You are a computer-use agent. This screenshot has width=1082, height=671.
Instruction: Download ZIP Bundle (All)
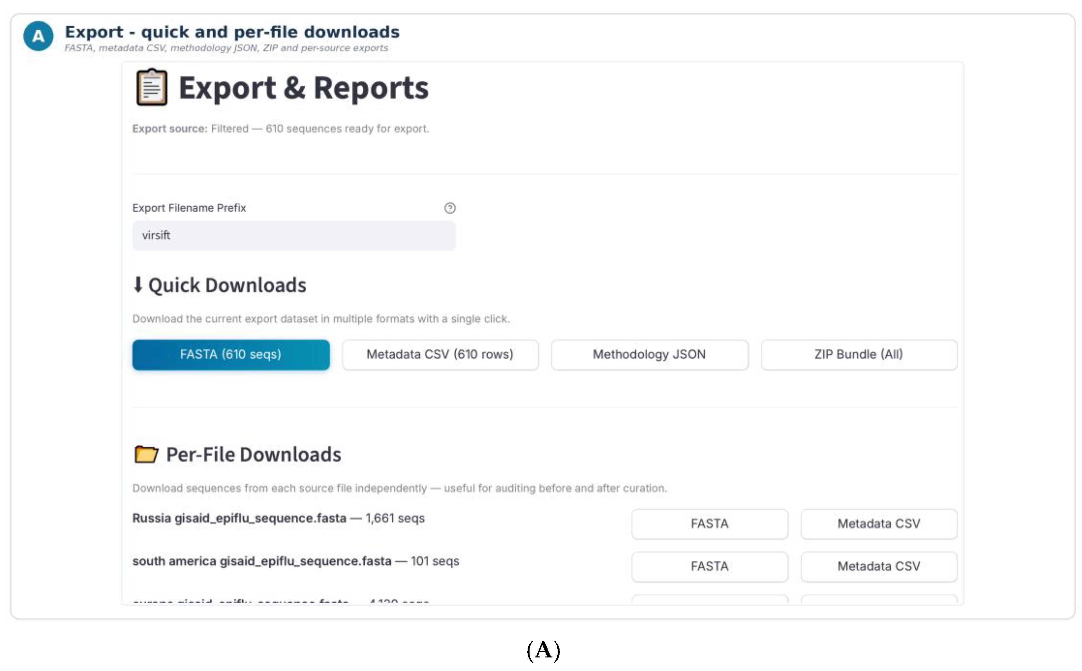[x=859, y=355]
